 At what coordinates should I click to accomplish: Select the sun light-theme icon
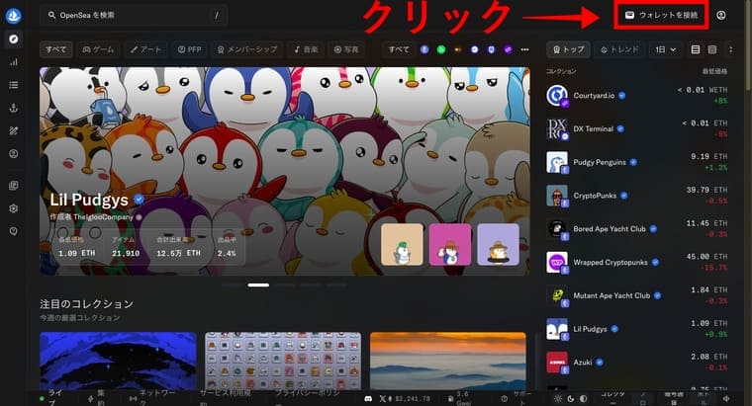[558, 398]
